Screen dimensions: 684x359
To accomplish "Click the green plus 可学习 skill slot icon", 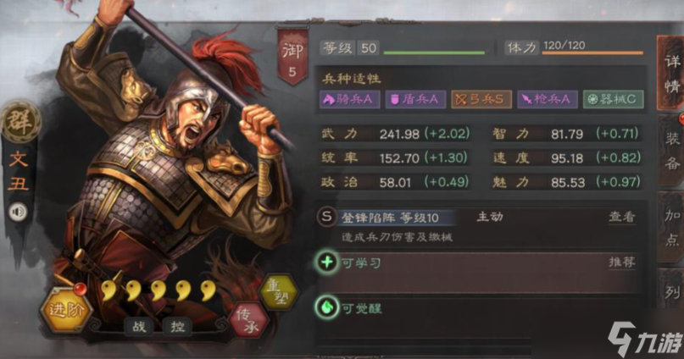I will coord(327,262).
